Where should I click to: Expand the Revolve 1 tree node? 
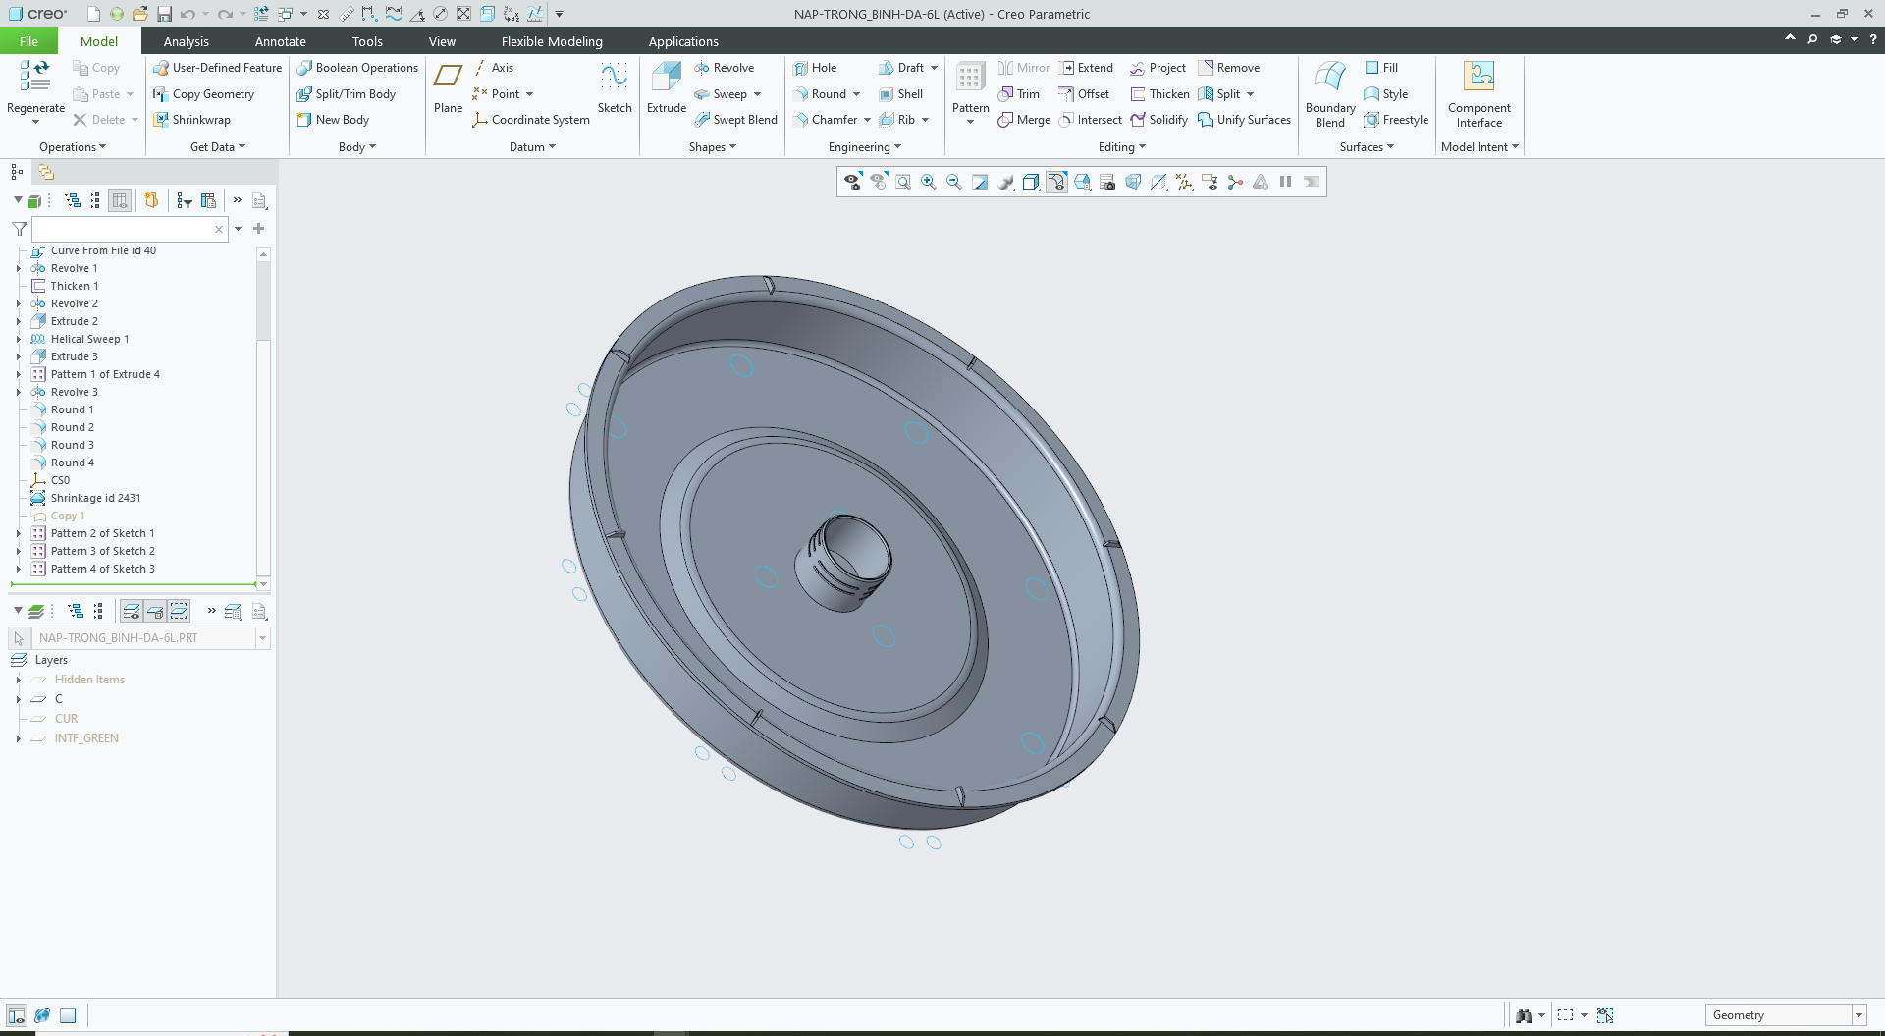(x=19, y=268)
